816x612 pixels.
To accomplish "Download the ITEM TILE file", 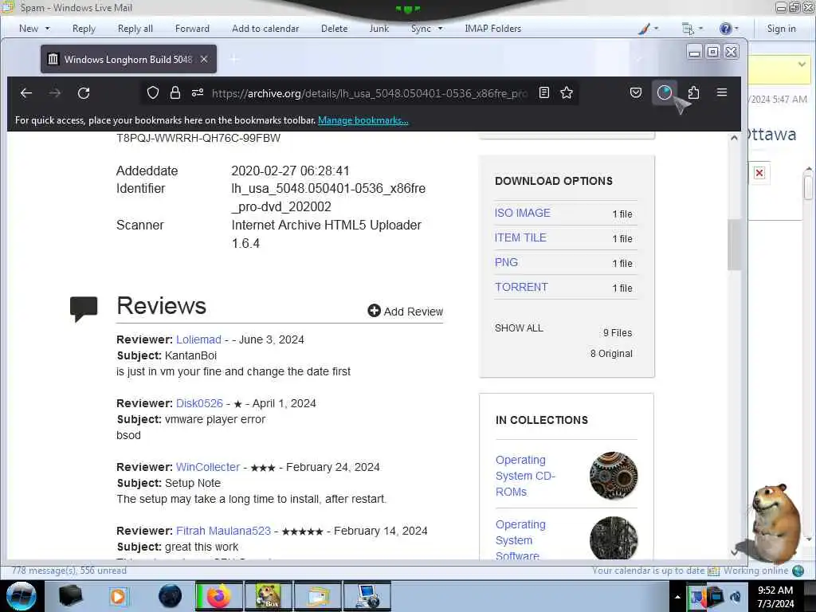I will (x=520, y=237).
